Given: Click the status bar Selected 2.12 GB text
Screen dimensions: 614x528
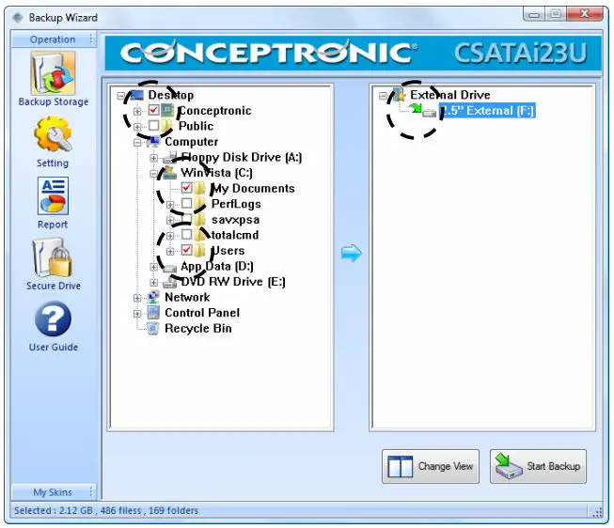Looking at the screenshot, I should (x=106, y=510).
